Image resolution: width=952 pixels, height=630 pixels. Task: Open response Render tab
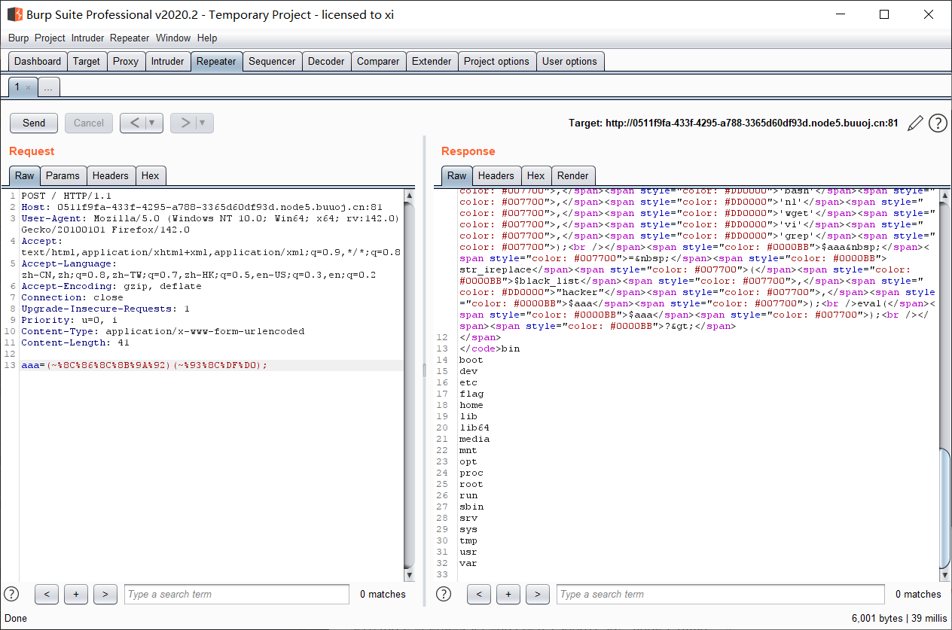573,175
